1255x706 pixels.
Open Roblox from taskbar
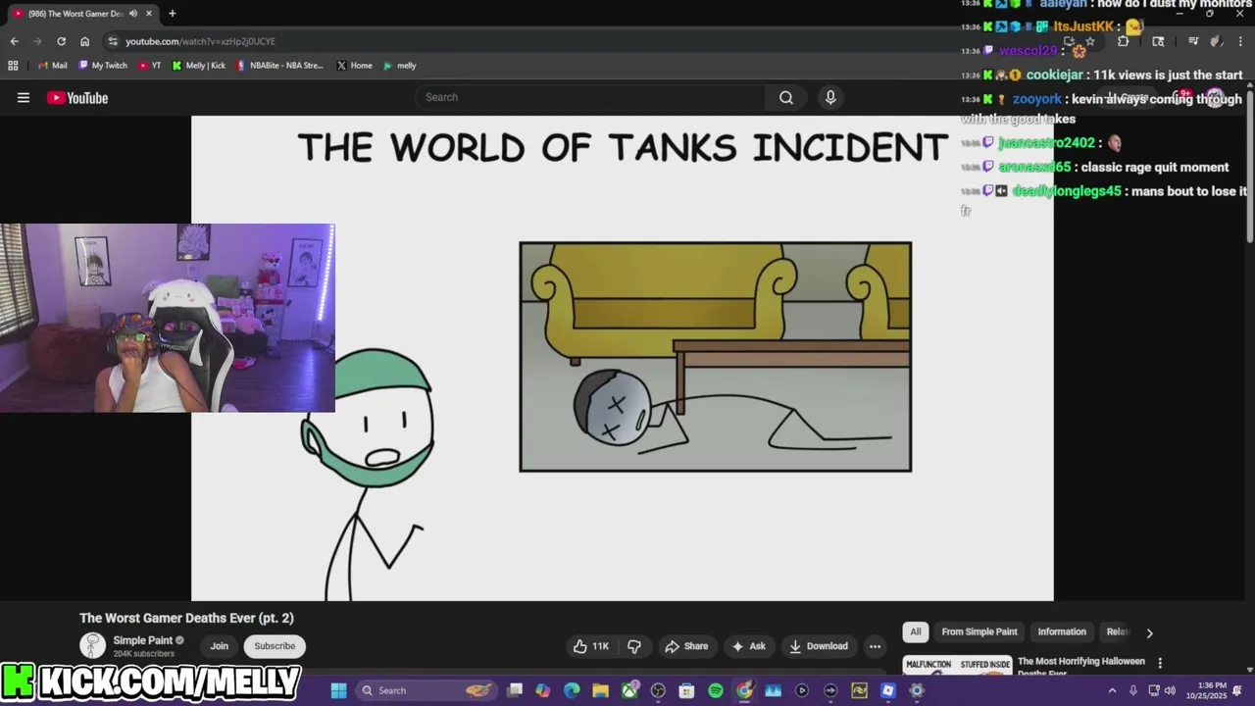888,690
